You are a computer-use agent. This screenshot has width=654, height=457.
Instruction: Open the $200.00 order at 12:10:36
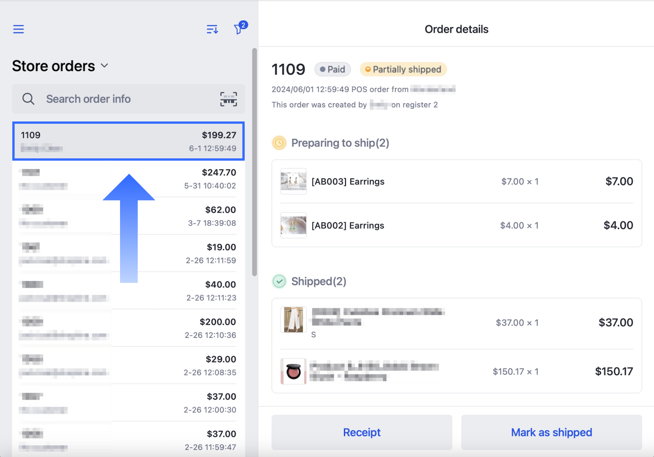click(128, 328)
